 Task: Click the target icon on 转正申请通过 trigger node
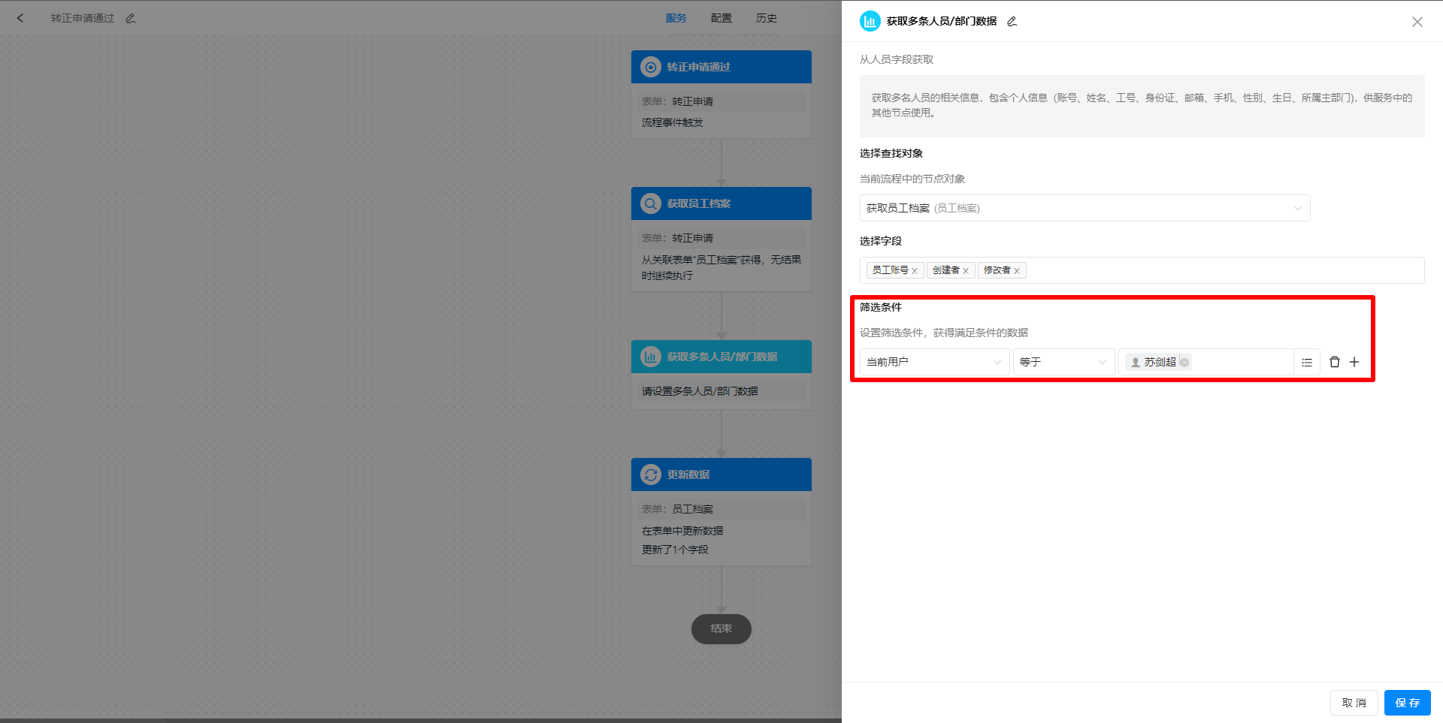650,67
